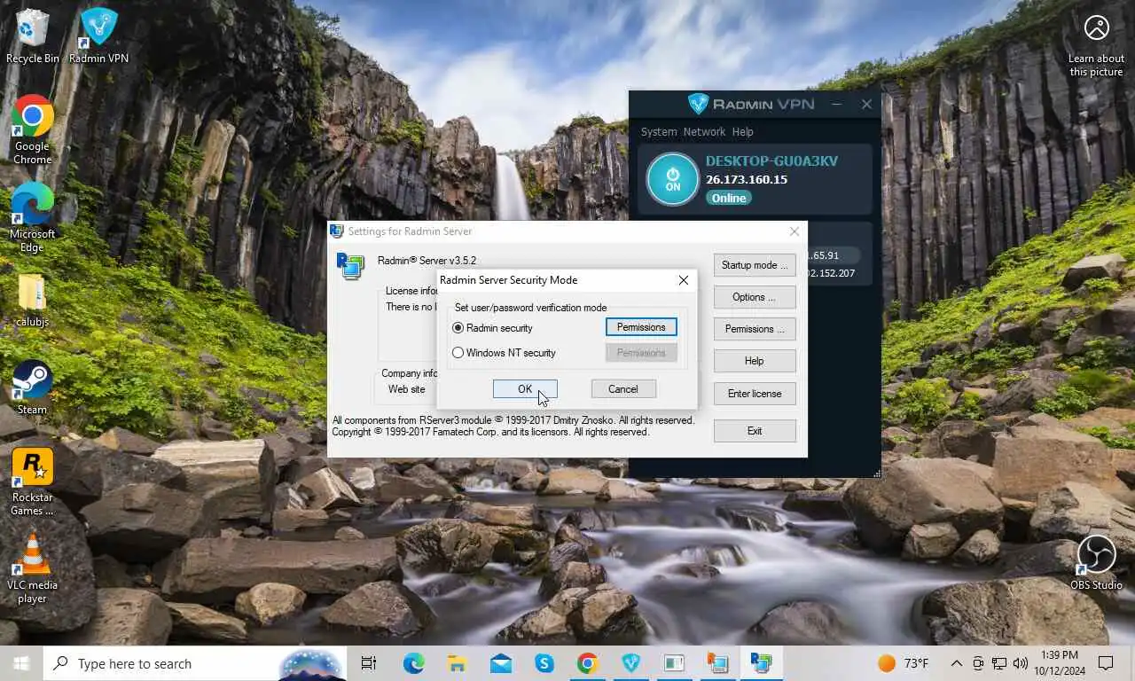Open Permissions for Radmin security

coord(641,327)
